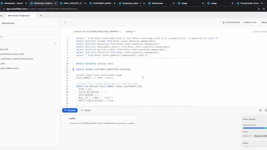Click the Query duration progress bar

(255, 128)
